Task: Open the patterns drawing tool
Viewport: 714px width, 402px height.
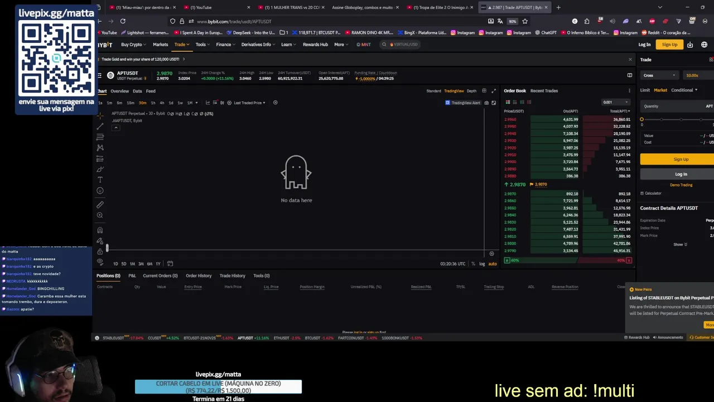Action: pyautogui.click(x=100, y=147)
